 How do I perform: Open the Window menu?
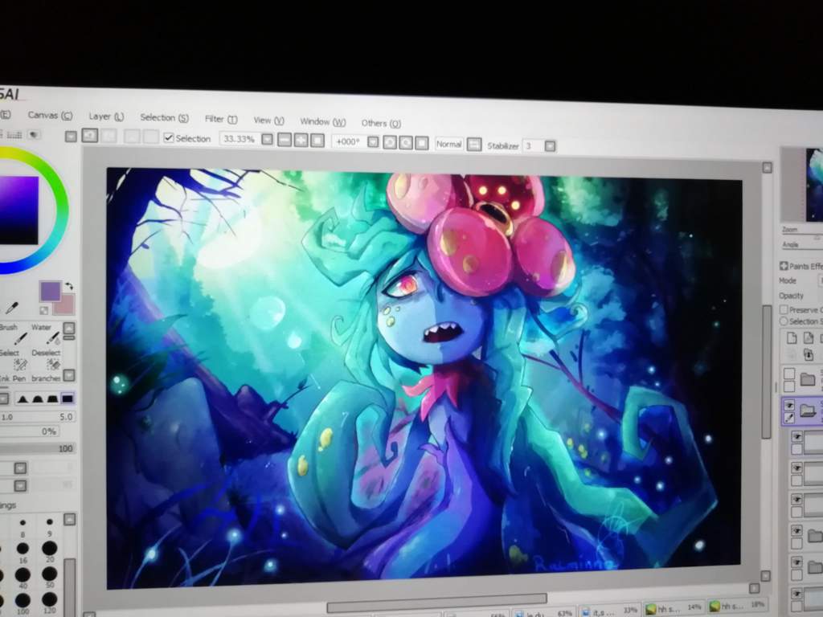(x=323, y=122)
